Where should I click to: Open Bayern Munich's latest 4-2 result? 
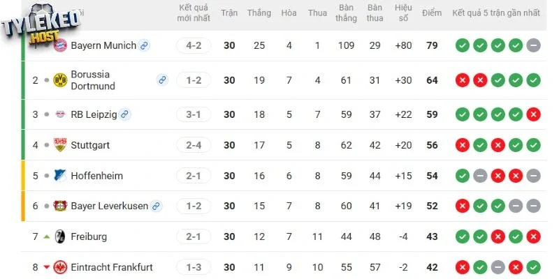coord(194,46)
